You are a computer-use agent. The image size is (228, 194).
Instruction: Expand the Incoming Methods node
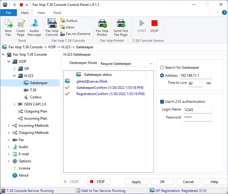tap(9, 126)
